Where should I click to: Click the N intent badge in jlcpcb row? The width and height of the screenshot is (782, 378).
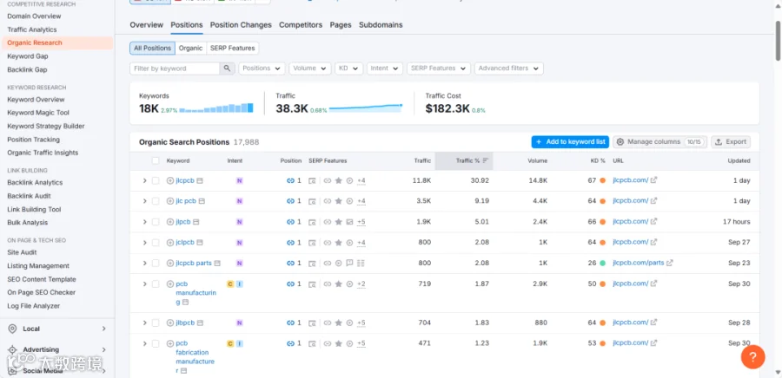tap(240, 180)
